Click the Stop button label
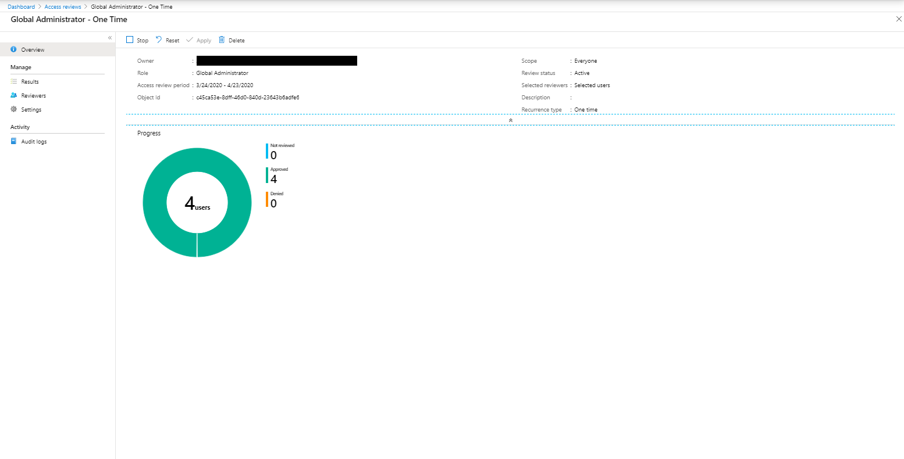The height and width of the screenshot is (459, 904). pos(143,41)
